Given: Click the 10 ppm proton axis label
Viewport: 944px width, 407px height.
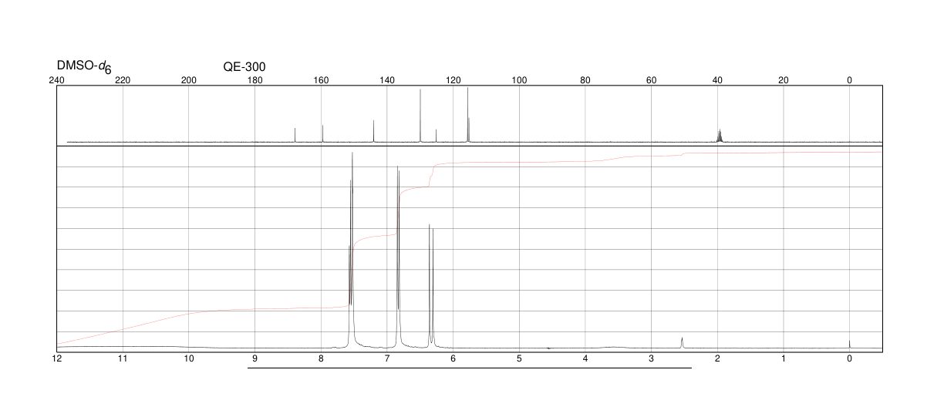Looking at the screenshot, I should (x=189, y=358).
